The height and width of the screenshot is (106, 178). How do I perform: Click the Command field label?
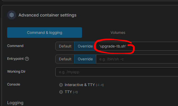tap(15, 46)
